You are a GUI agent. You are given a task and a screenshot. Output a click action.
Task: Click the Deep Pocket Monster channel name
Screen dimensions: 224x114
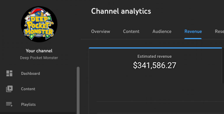pyautogui.click(x=39, y=58)
